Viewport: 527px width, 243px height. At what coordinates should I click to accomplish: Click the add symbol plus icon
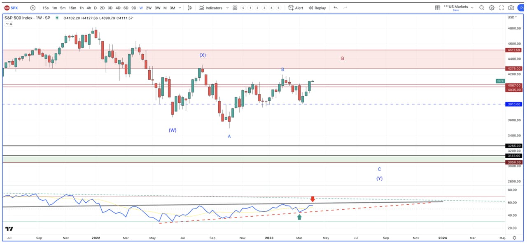33,8
